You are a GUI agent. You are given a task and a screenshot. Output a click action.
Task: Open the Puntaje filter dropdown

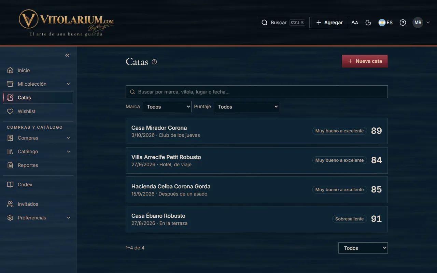click(246, 107)
